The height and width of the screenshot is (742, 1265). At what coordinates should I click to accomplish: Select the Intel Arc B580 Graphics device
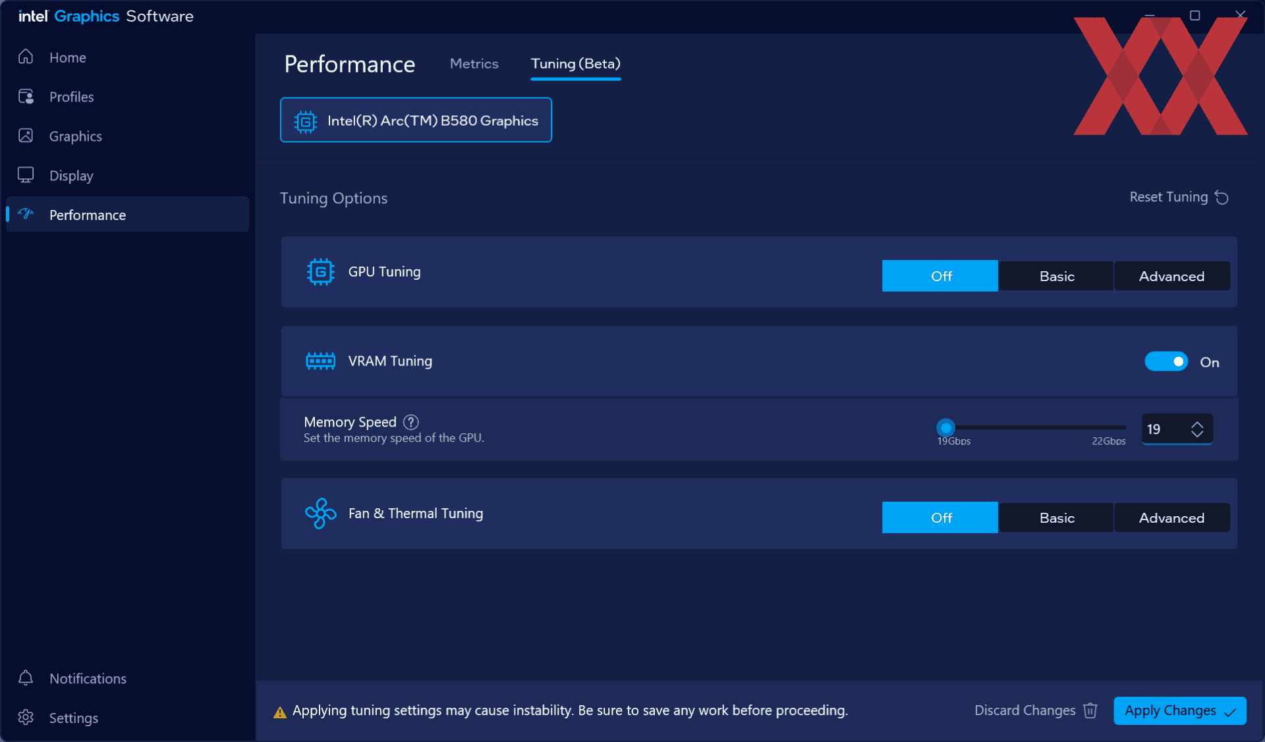[x=416, y=120]
